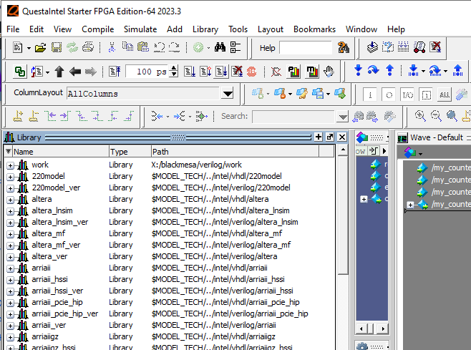The height and width of the screenshot is (350, 471).
Task: Click the Break simulation icon with red X
Action: coord(237,72)
